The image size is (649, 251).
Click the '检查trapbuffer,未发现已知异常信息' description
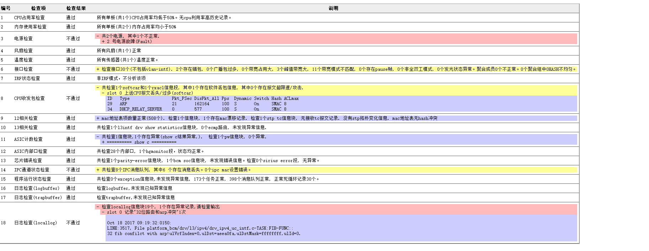(136, 197)
